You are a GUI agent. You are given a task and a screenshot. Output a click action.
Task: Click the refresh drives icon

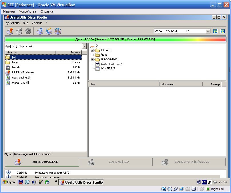215,31
